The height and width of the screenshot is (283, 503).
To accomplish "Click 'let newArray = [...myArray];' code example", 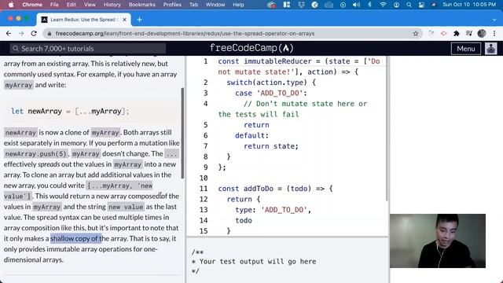I will point(70,112).
